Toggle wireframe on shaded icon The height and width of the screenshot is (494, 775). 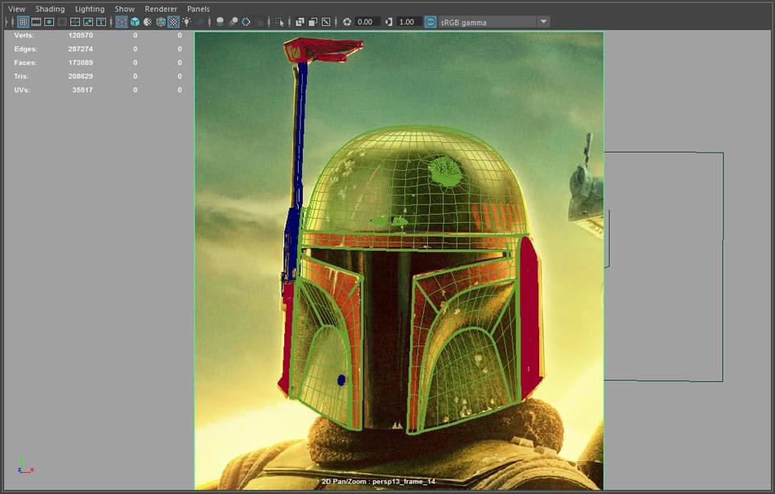tap(161, 22)
